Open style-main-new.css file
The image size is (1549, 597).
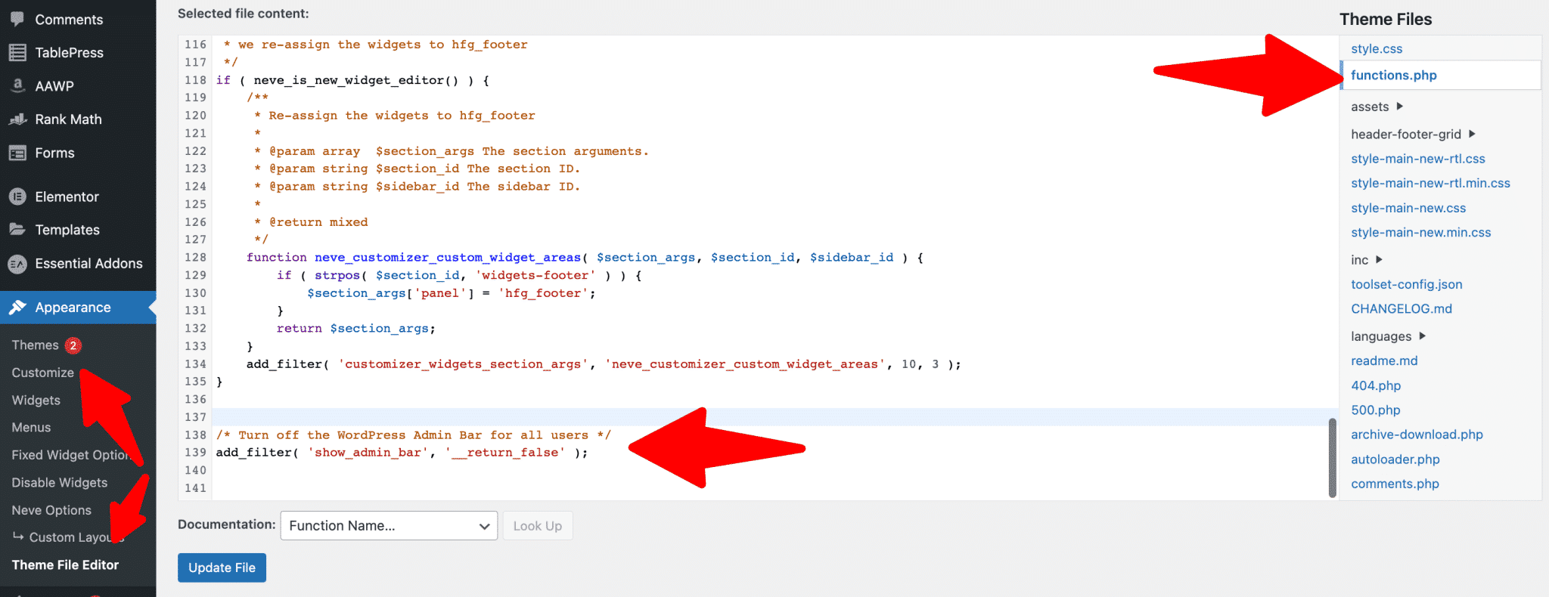tap(1408, 208)
